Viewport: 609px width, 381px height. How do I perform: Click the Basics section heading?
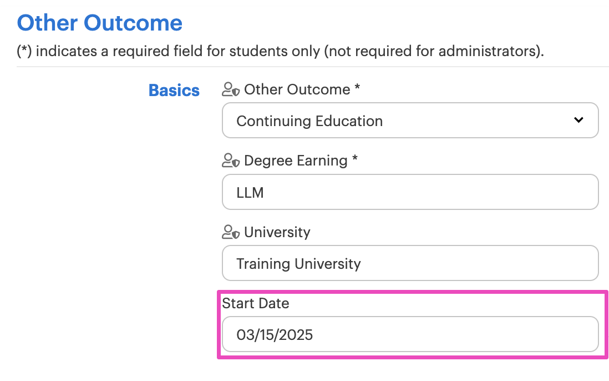tap(174, 90)
